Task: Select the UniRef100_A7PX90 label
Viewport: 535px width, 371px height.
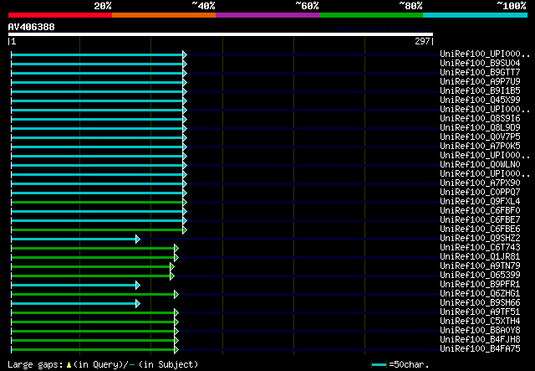Action: [x=480, y=183]
